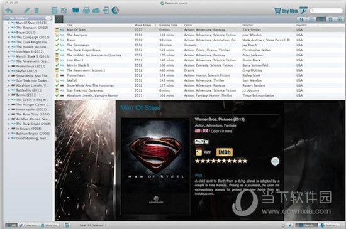Switch to the Details tab at bottom
Viewport: 346px width, 229px height.
[307, 225]
